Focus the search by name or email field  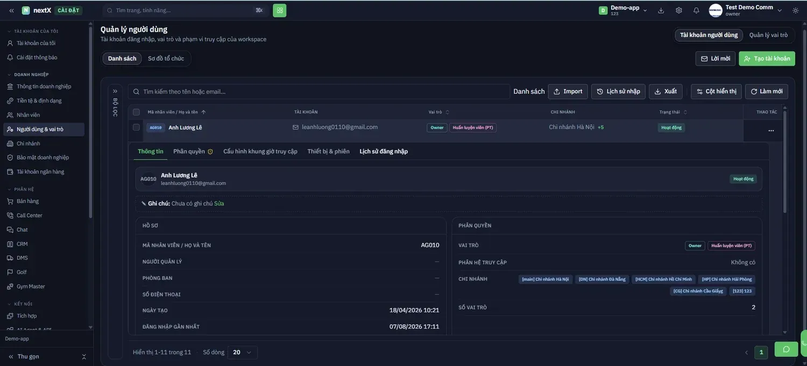[x=319, y=91]
